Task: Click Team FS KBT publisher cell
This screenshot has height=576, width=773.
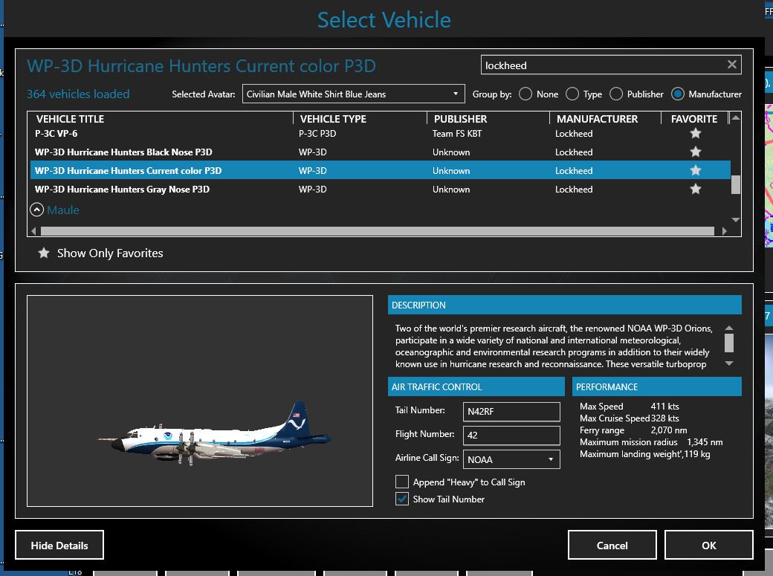Action: click(457, 133)
